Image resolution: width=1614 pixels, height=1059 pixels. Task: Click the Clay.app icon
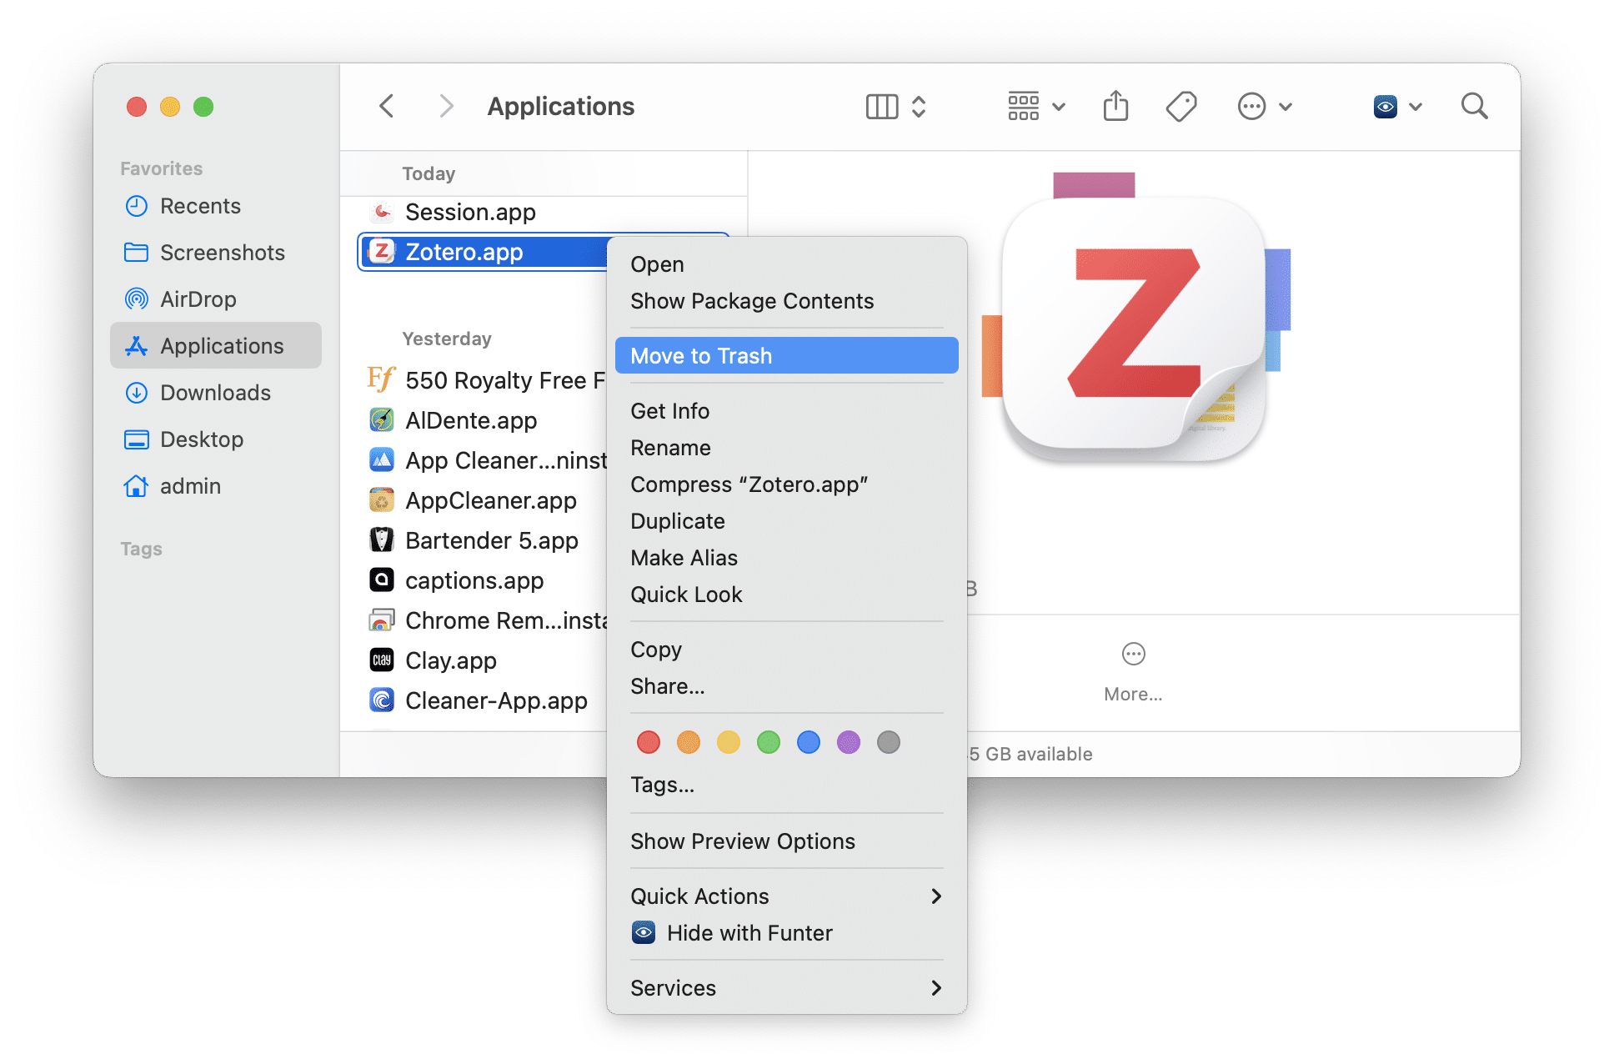[x=382, y=660]
